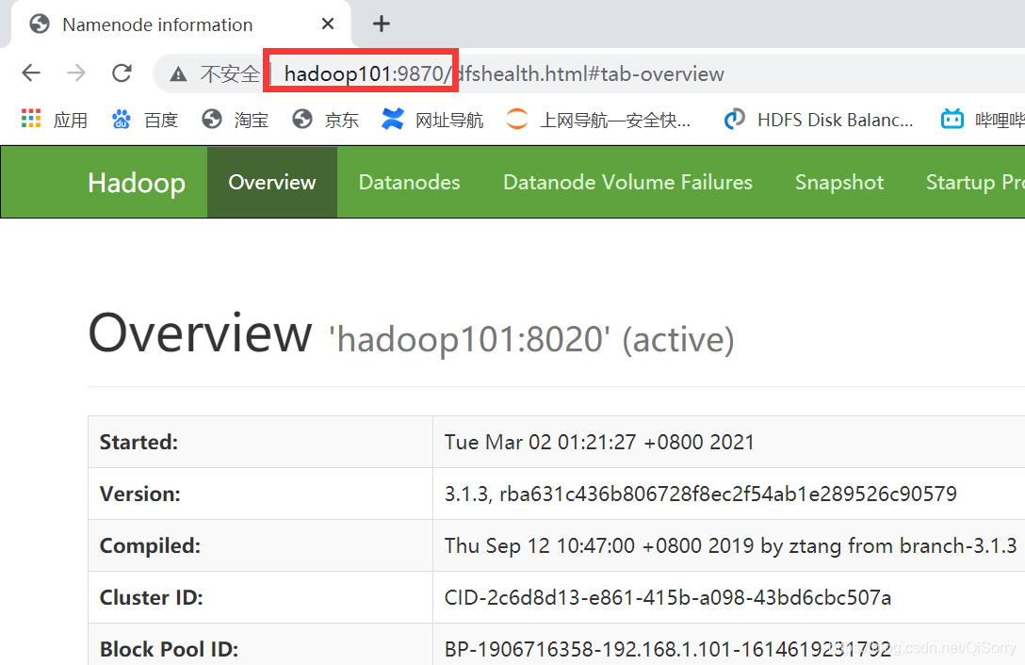Click the 不安全 security label

pos(230,73)
